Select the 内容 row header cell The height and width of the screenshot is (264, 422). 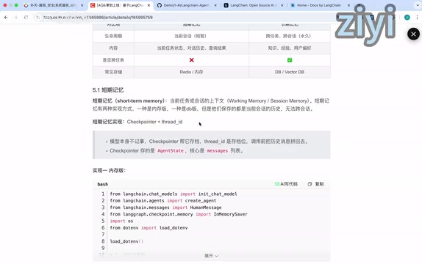coord(113,48)
